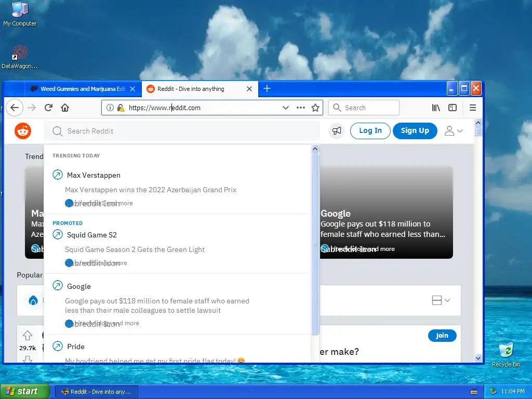Change the post layout view dropdown
This screenshot has height=399, width=532.
(441, 300)
